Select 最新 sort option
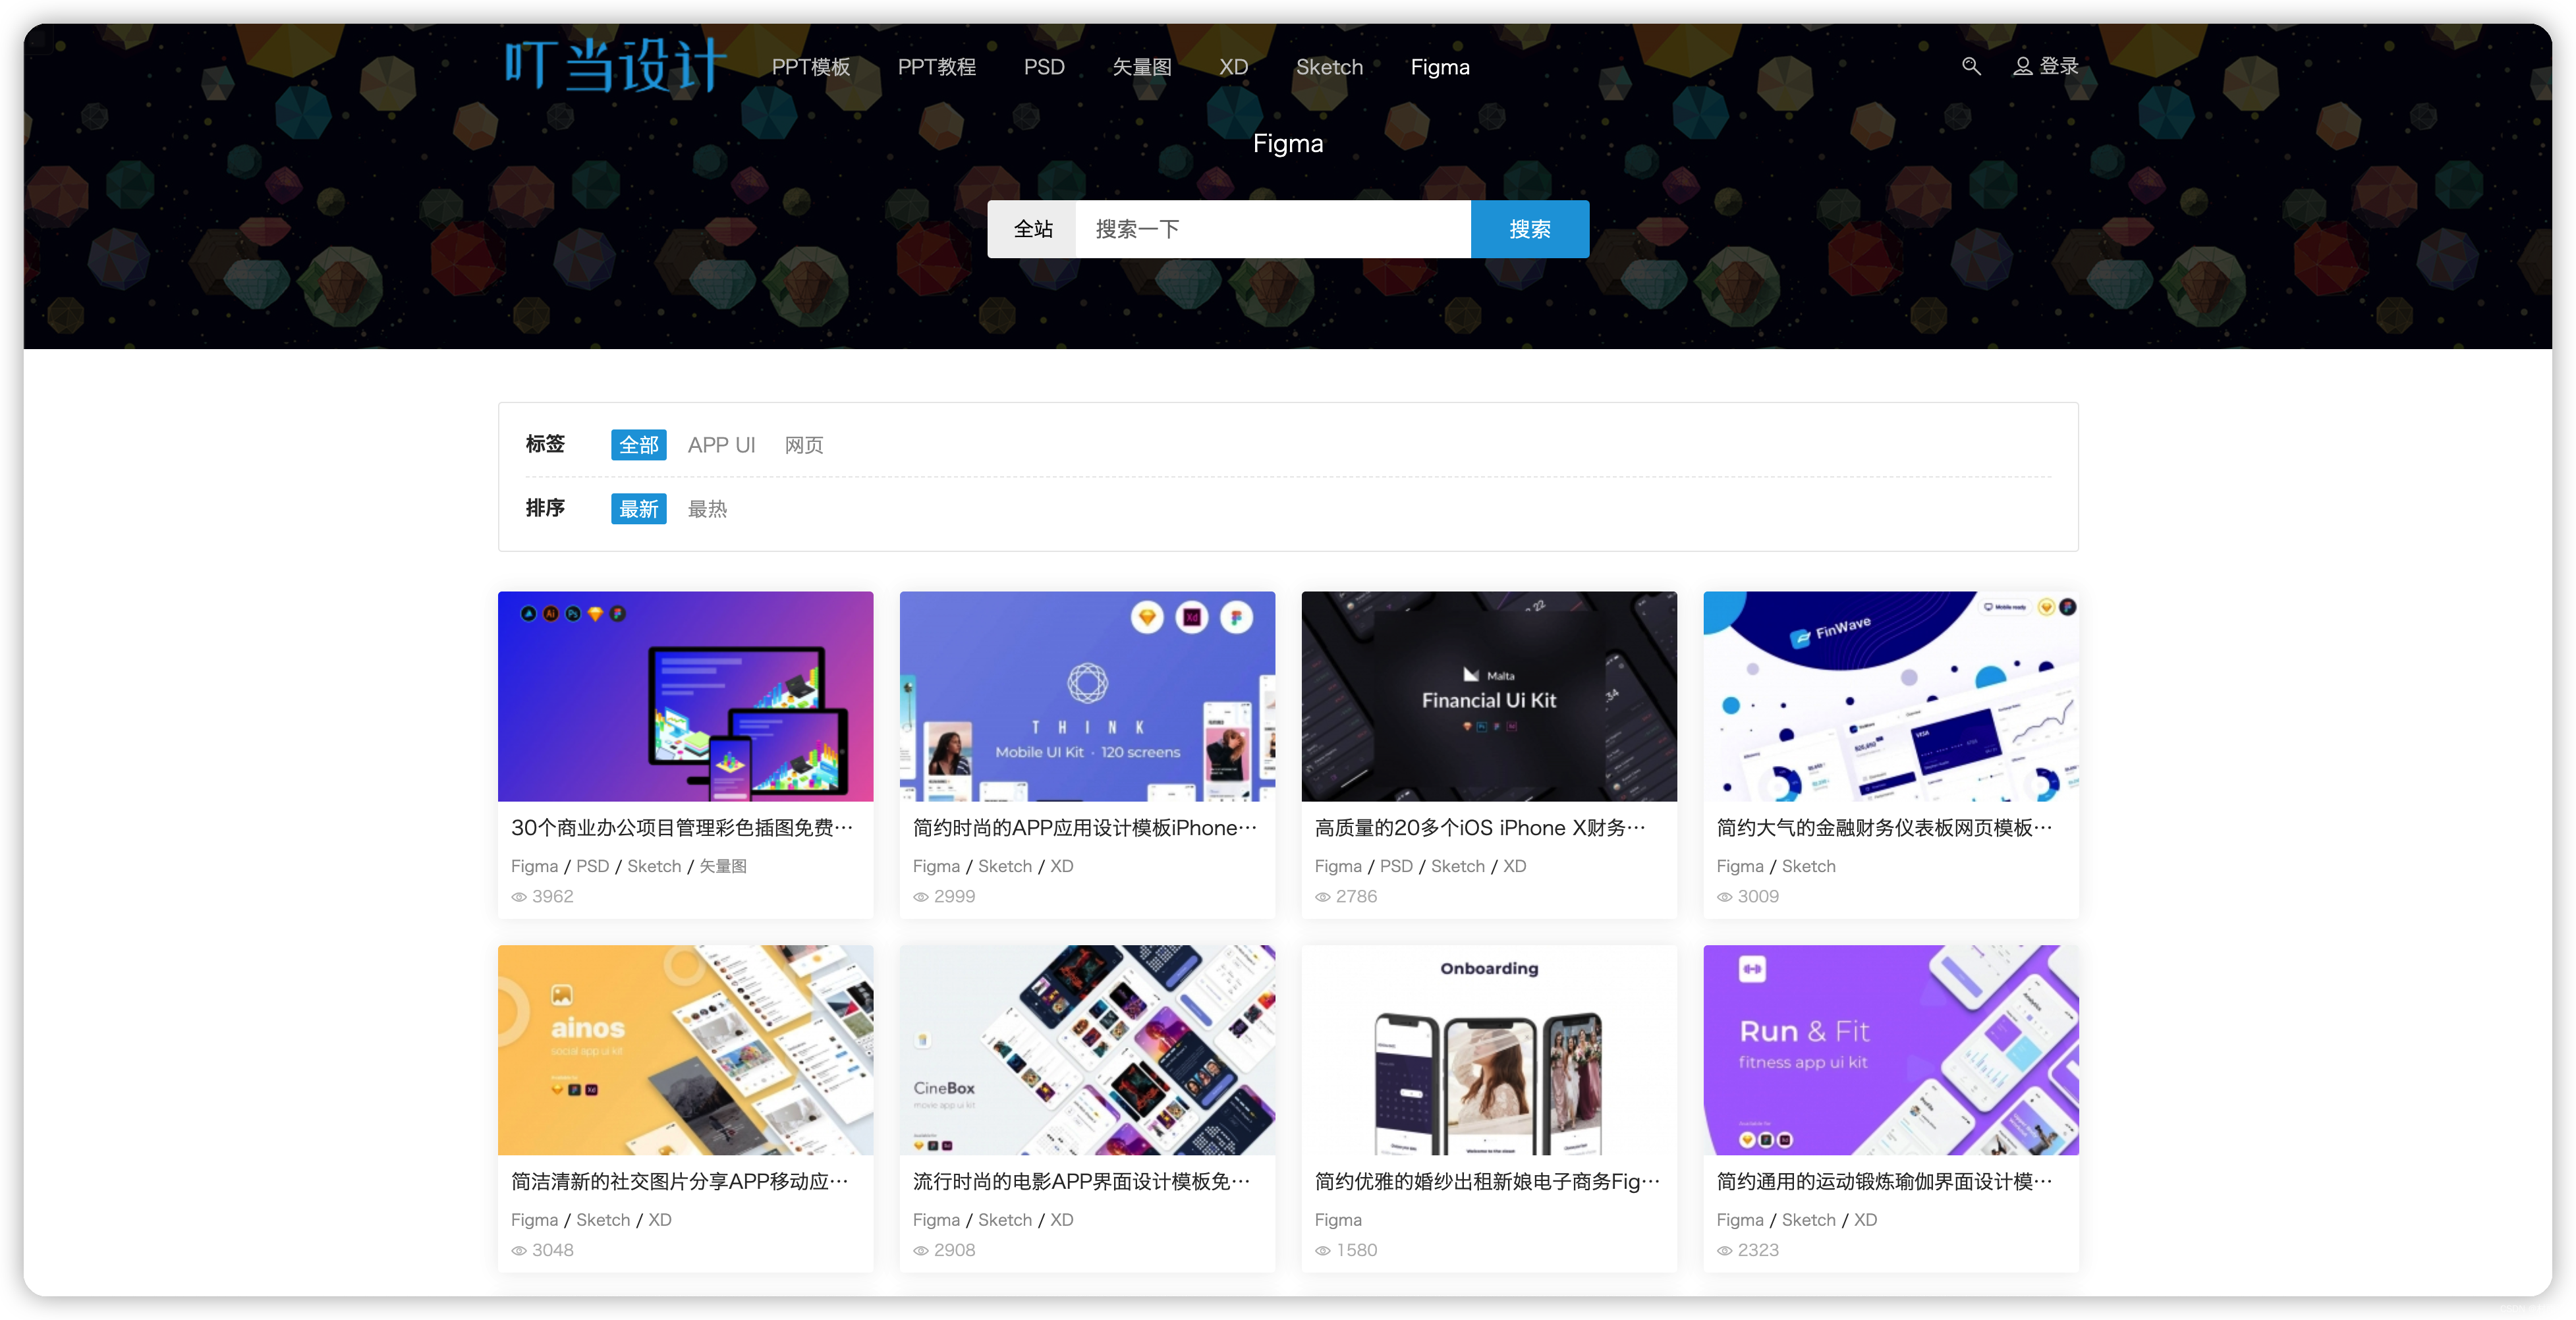Viewport: 2576px width, 1320px height. click(638, 509)
